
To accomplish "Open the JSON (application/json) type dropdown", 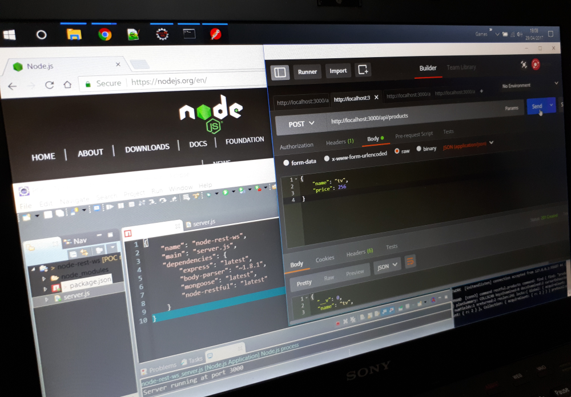I will pyautogui.click(x=468, y=145).
